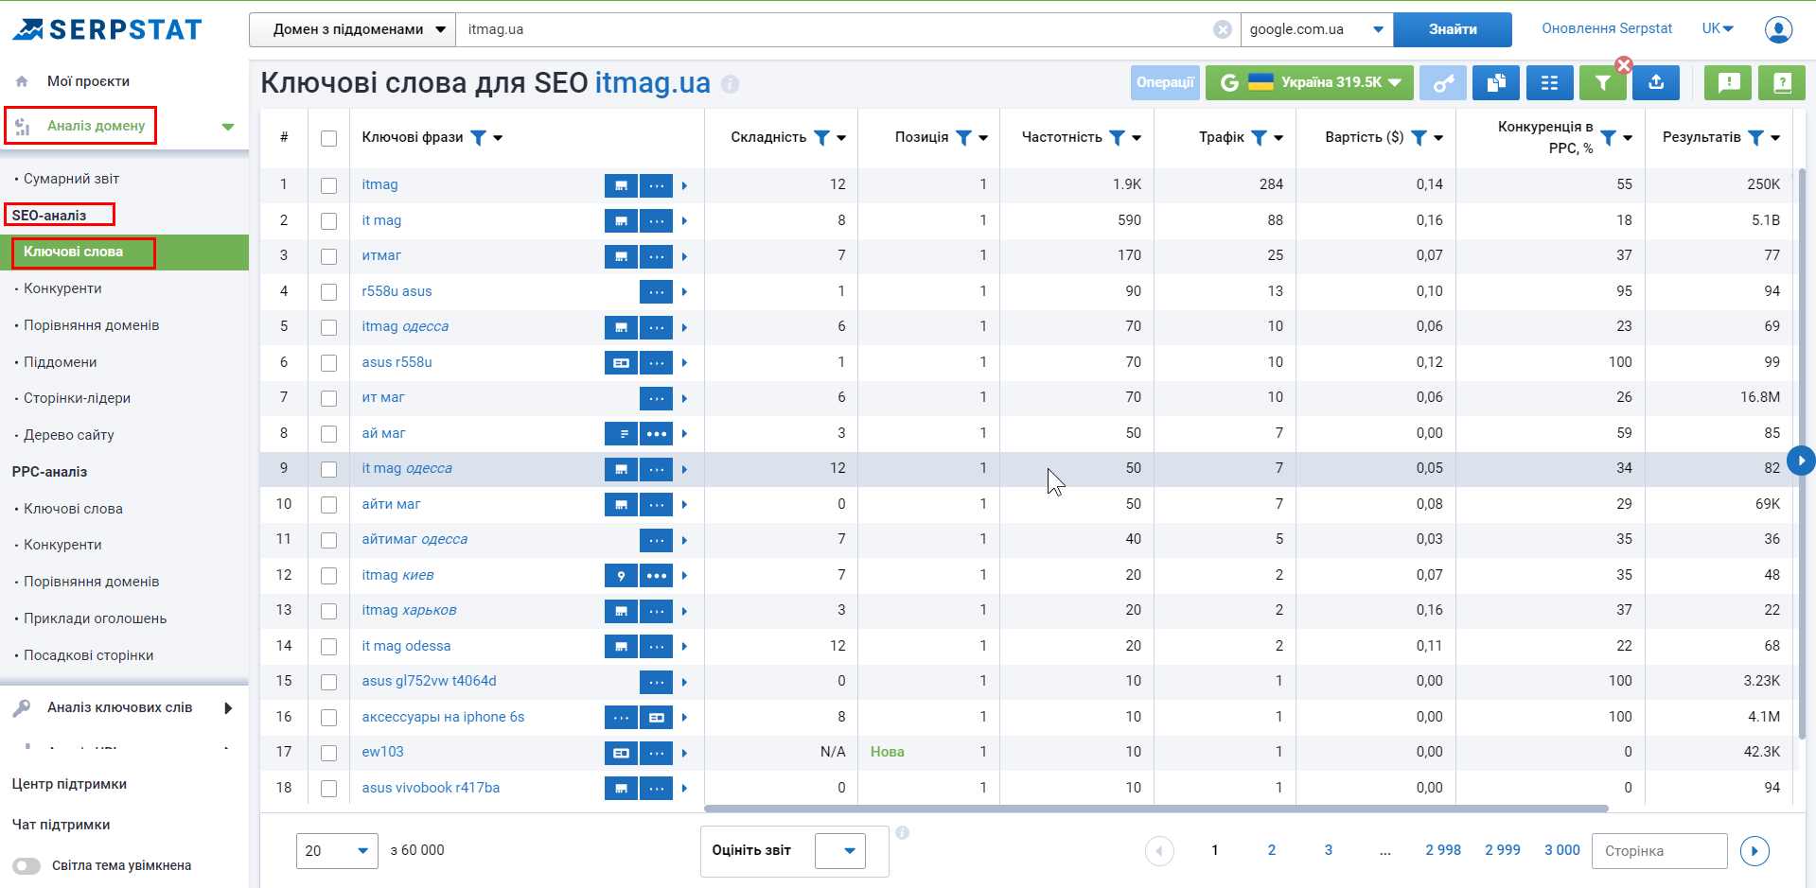Click the SERPSTAT logo

click(107, 29)
